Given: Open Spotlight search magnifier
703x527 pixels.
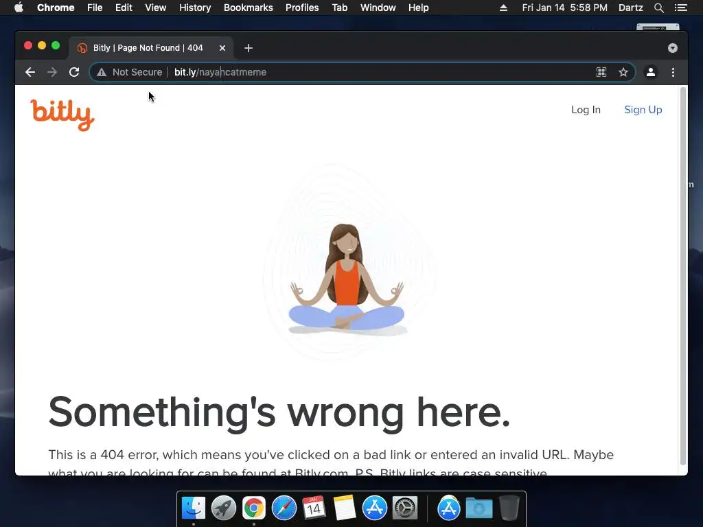Looking at the screenshot, I should click(x=658, y=8).
